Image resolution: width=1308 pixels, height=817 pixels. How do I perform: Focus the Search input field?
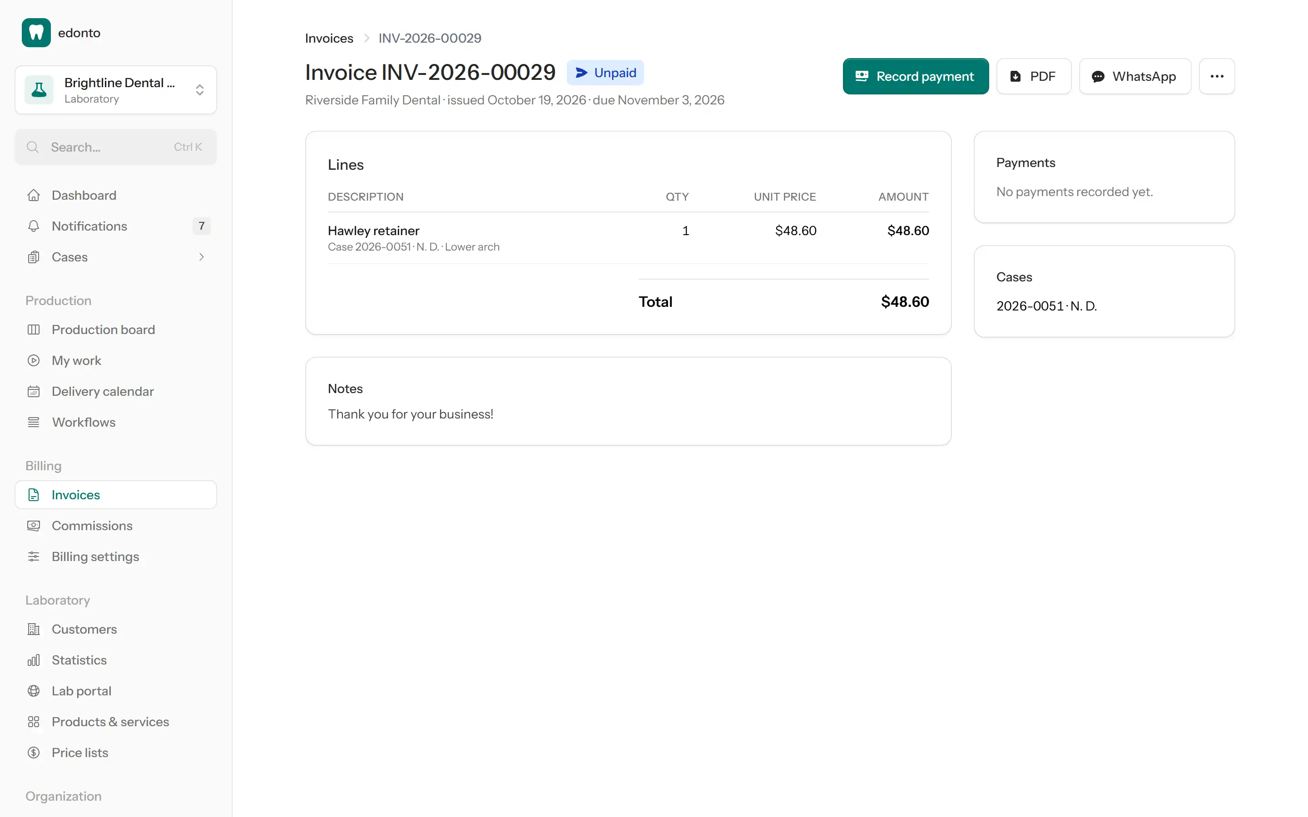(x=116, y=147)
